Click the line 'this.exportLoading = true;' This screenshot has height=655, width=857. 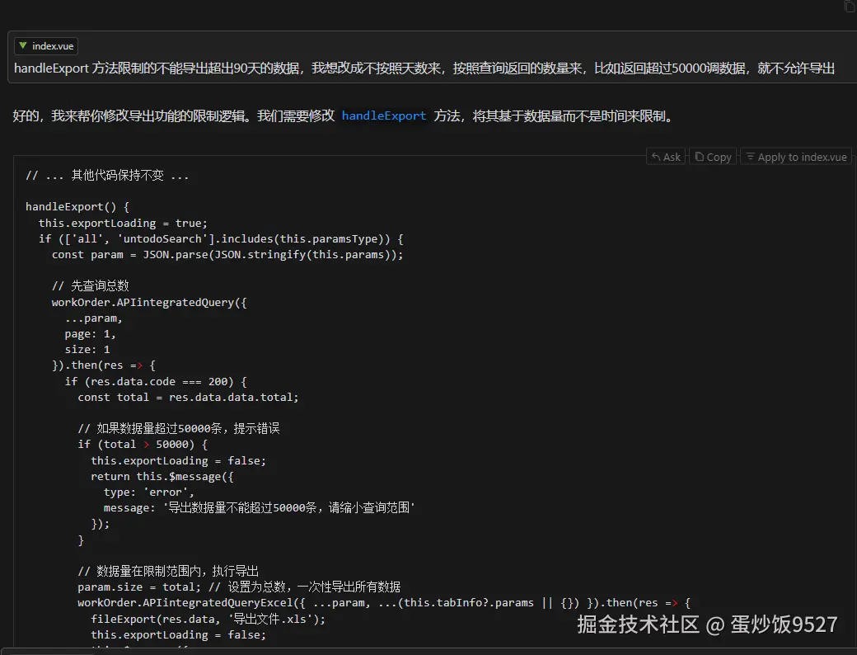[x=123, y=224]
